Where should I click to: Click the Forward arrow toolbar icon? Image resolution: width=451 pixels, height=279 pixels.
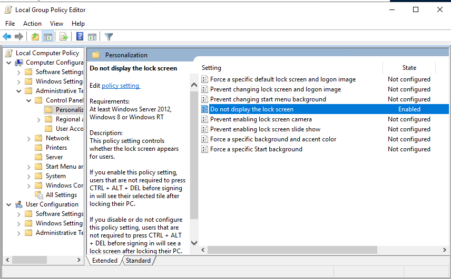coord(18,36)
